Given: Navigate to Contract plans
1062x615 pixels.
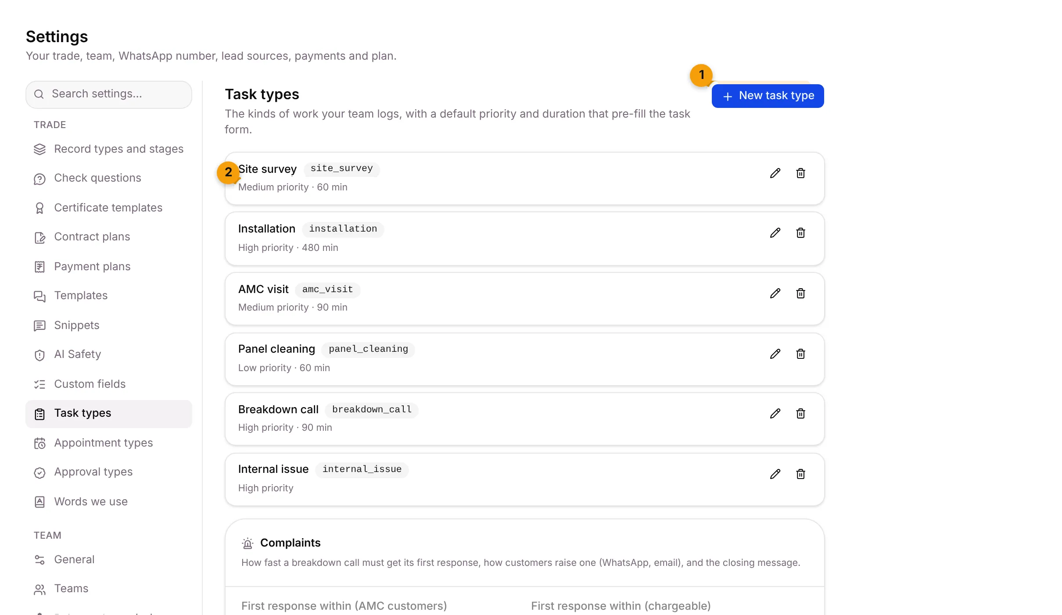Looking at the screenshot, I should pos(109,237).
